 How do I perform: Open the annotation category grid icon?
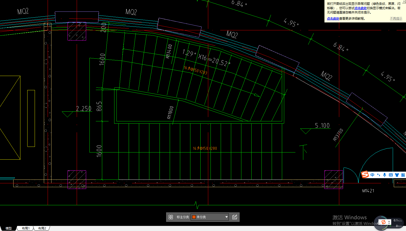171,217
